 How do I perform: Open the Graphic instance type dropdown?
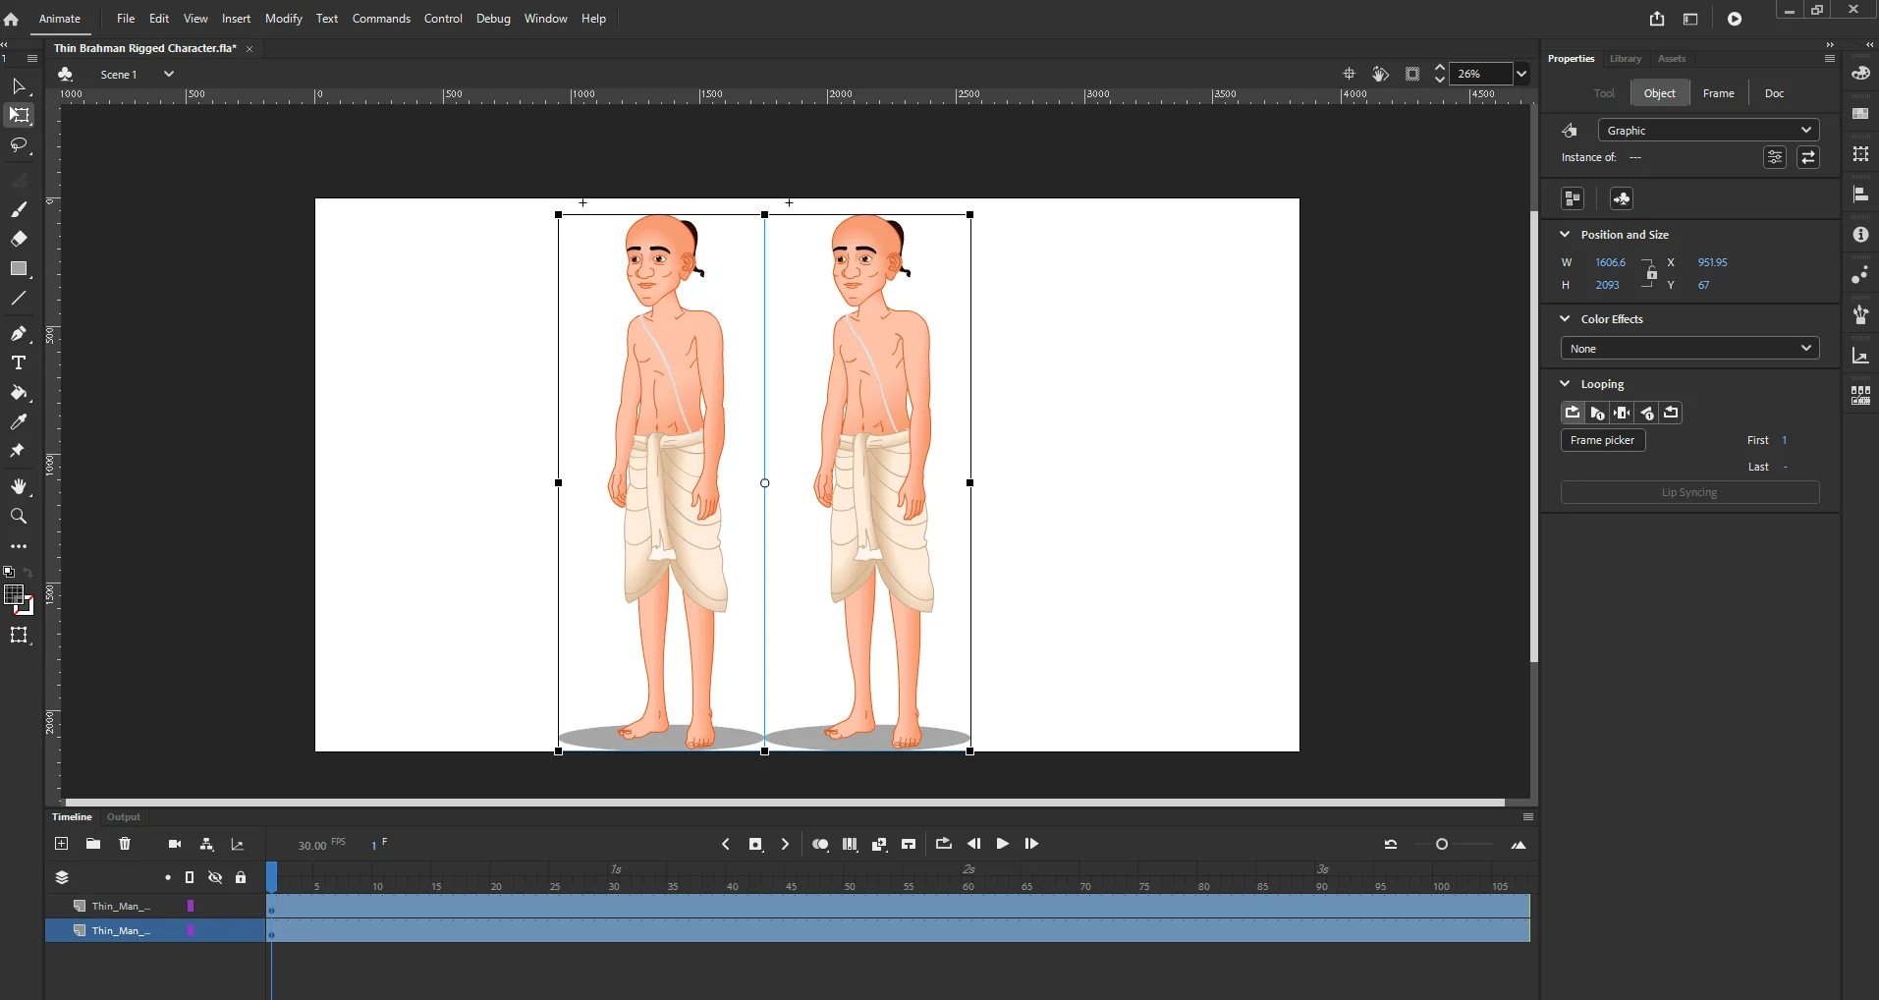tap(1708, 131)
